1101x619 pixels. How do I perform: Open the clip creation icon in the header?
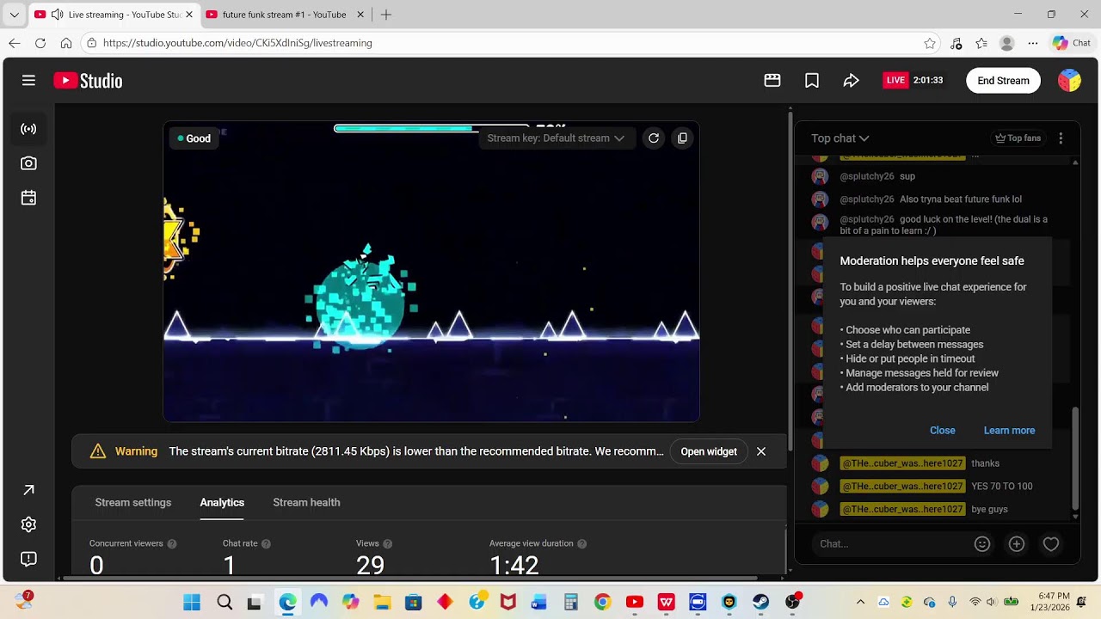pyautogui.click(x=772, y=80)
